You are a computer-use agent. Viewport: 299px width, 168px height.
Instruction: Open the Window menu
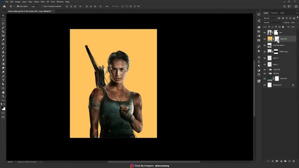click(x=60, y=2)
